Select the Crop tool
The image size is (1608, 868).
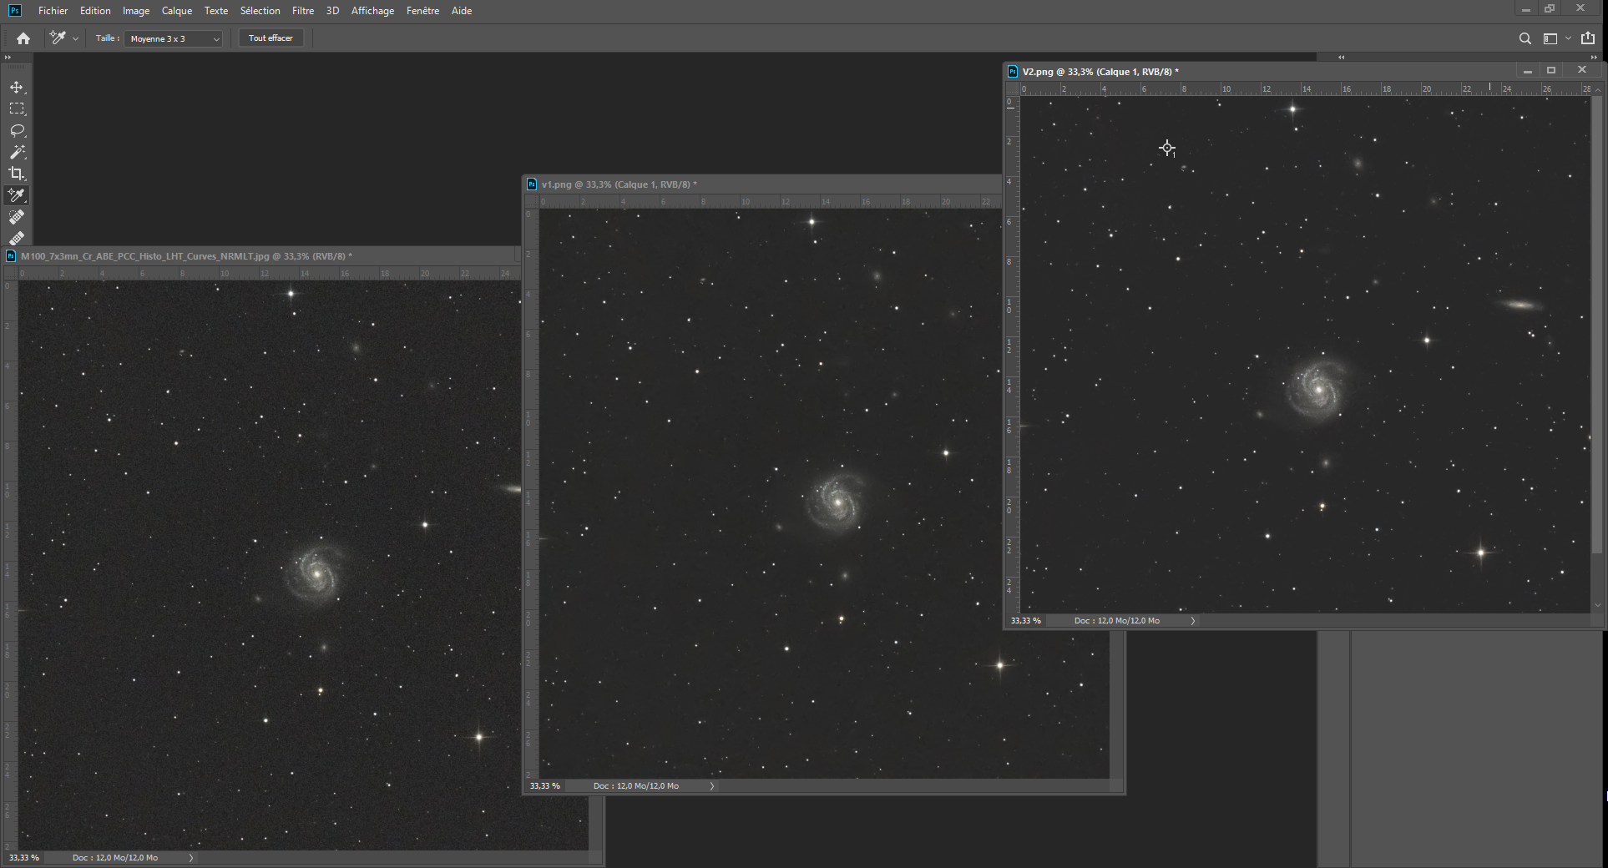coord(17,174)
